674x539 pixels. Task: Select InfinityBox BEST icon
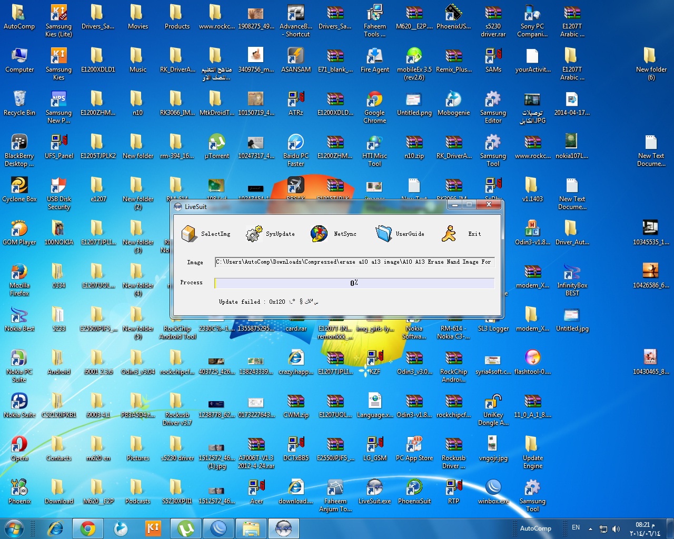click(572, 280)
